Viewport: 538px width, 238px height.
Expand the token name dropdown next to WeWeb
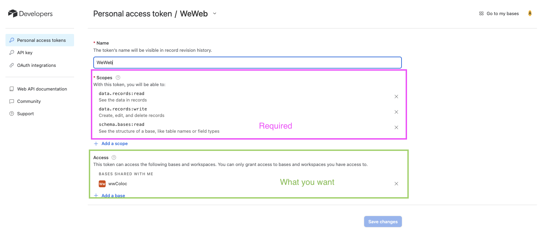click(x=214, y=14)
